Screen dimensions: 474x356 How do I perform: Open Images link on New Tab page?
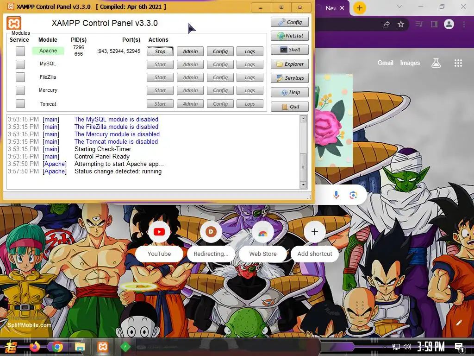coord(410,63)
